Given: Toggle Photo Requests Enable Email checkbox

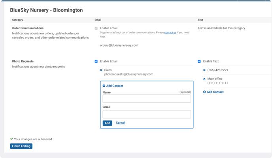Looking at the screenshot, I should point(96,62).
